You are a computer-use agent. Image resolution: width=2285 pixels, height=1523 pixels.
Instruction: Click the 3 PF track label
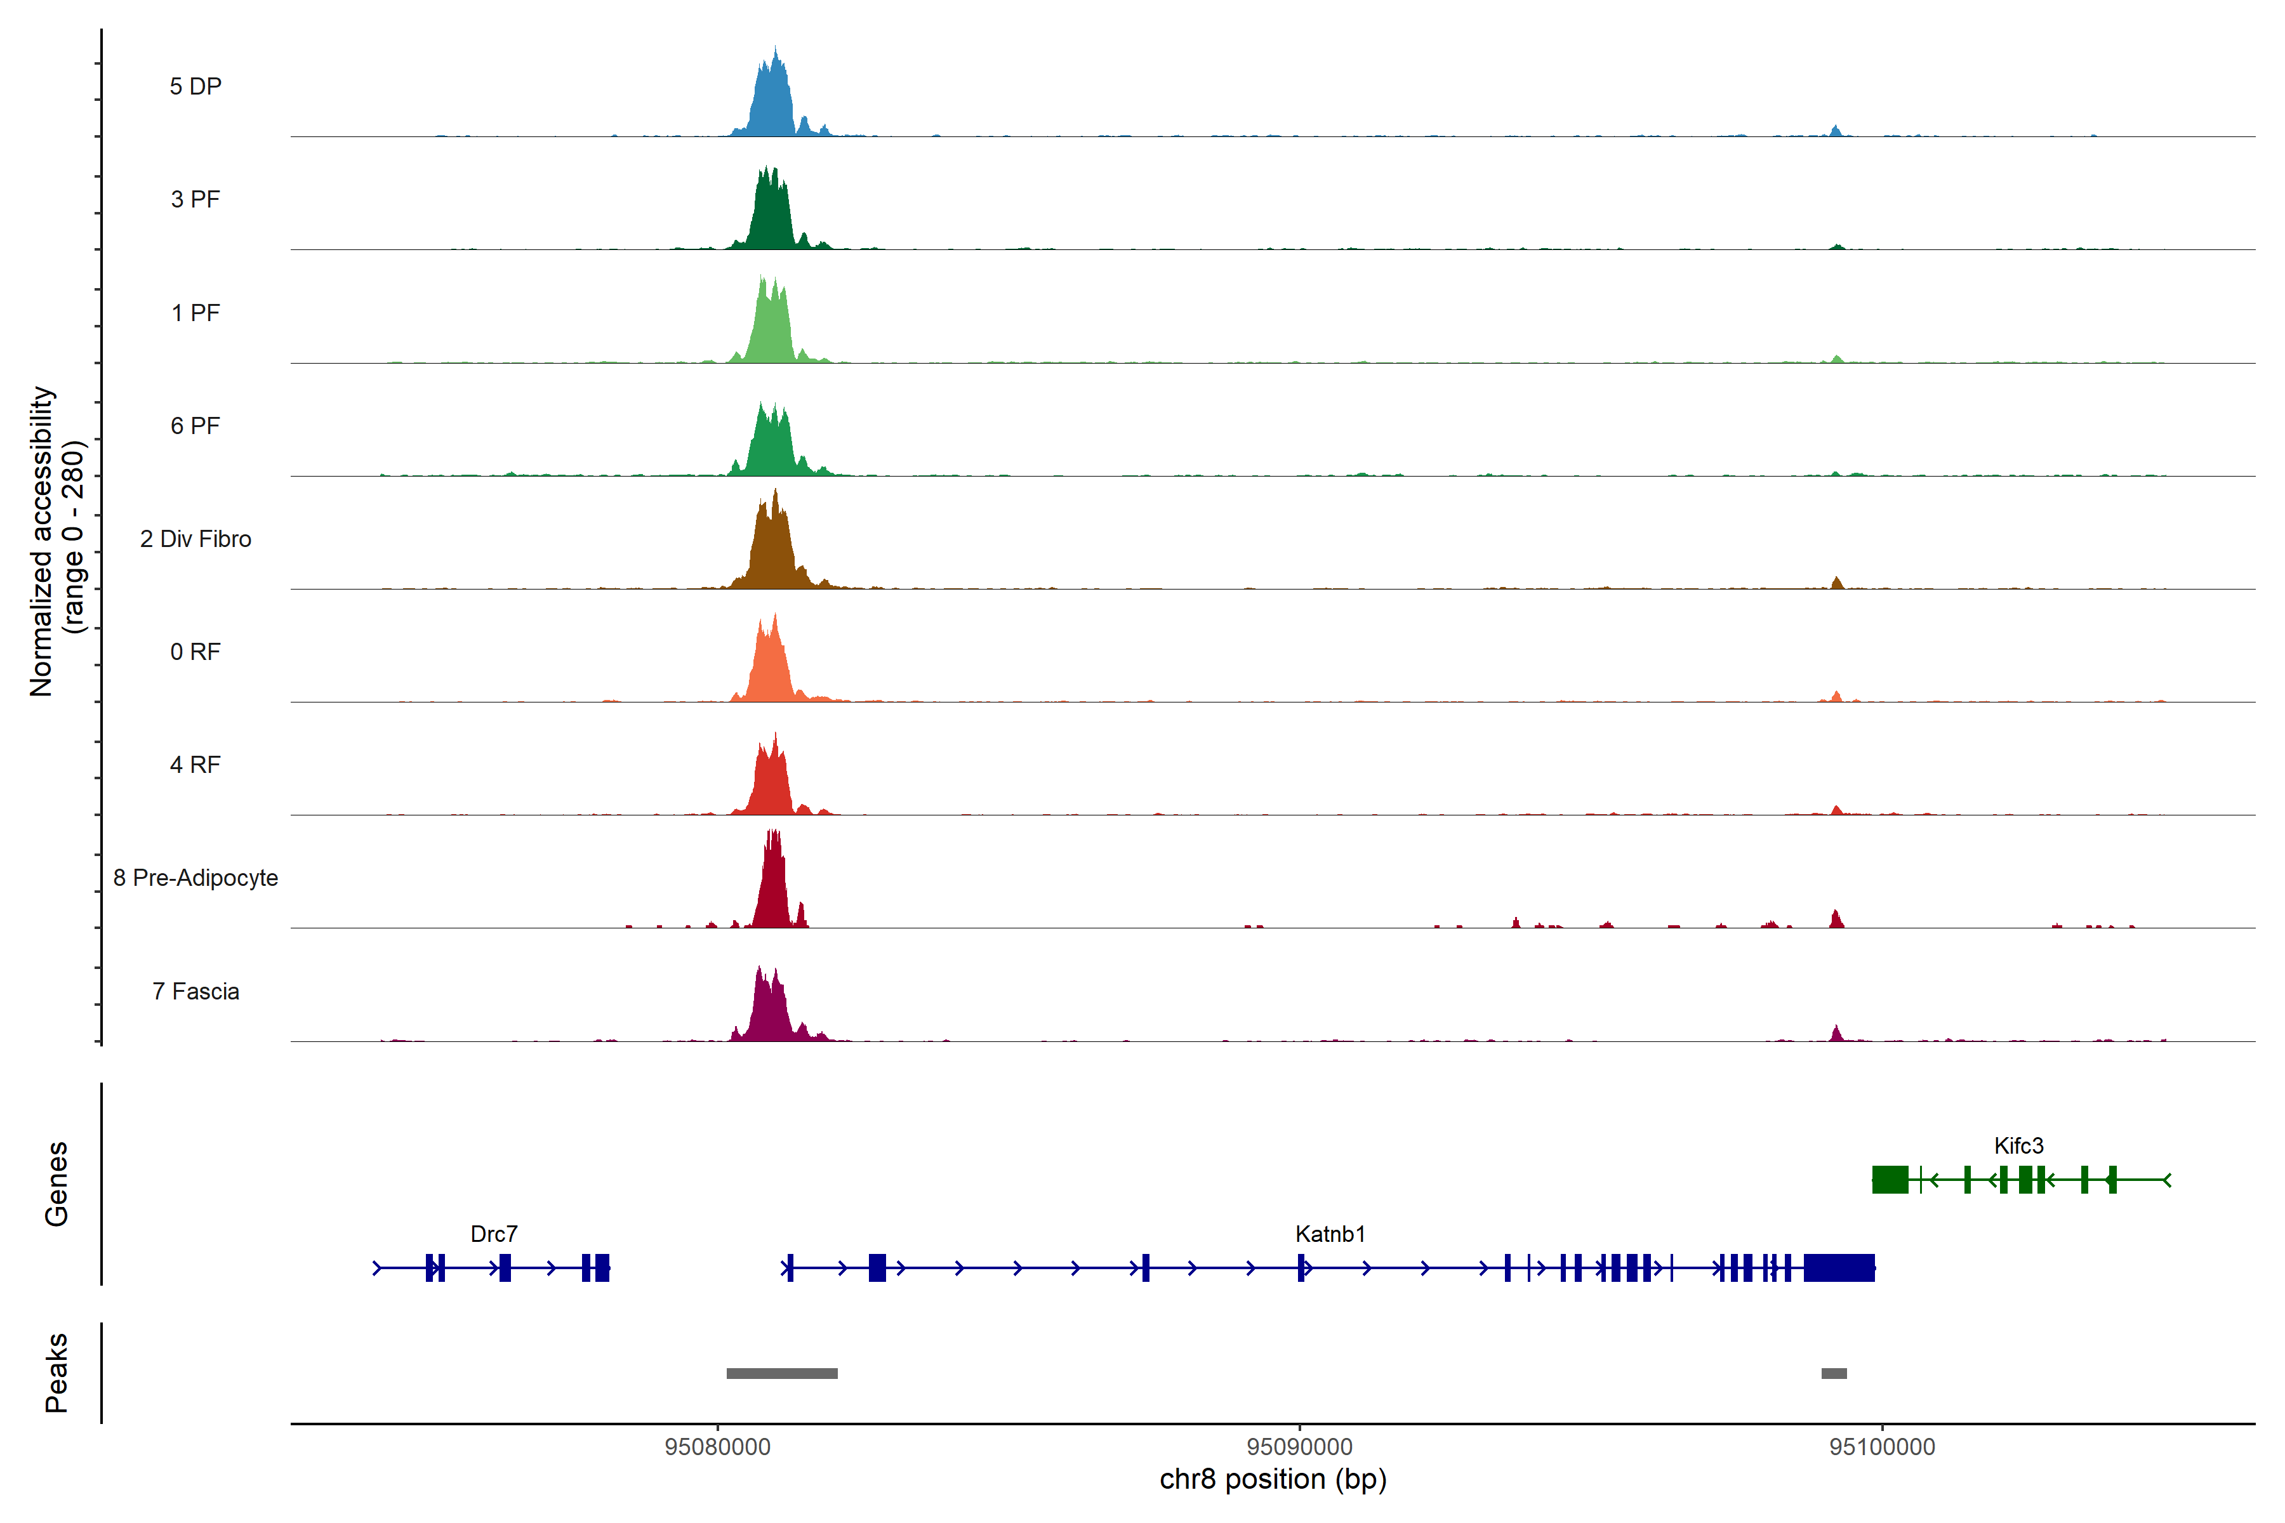(195, 200)
